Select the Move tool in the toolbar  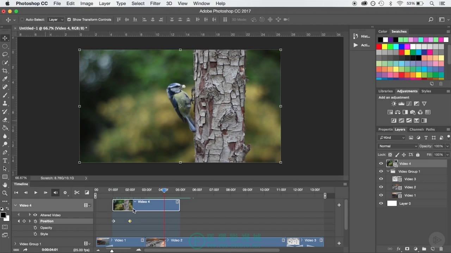(5, 38)
